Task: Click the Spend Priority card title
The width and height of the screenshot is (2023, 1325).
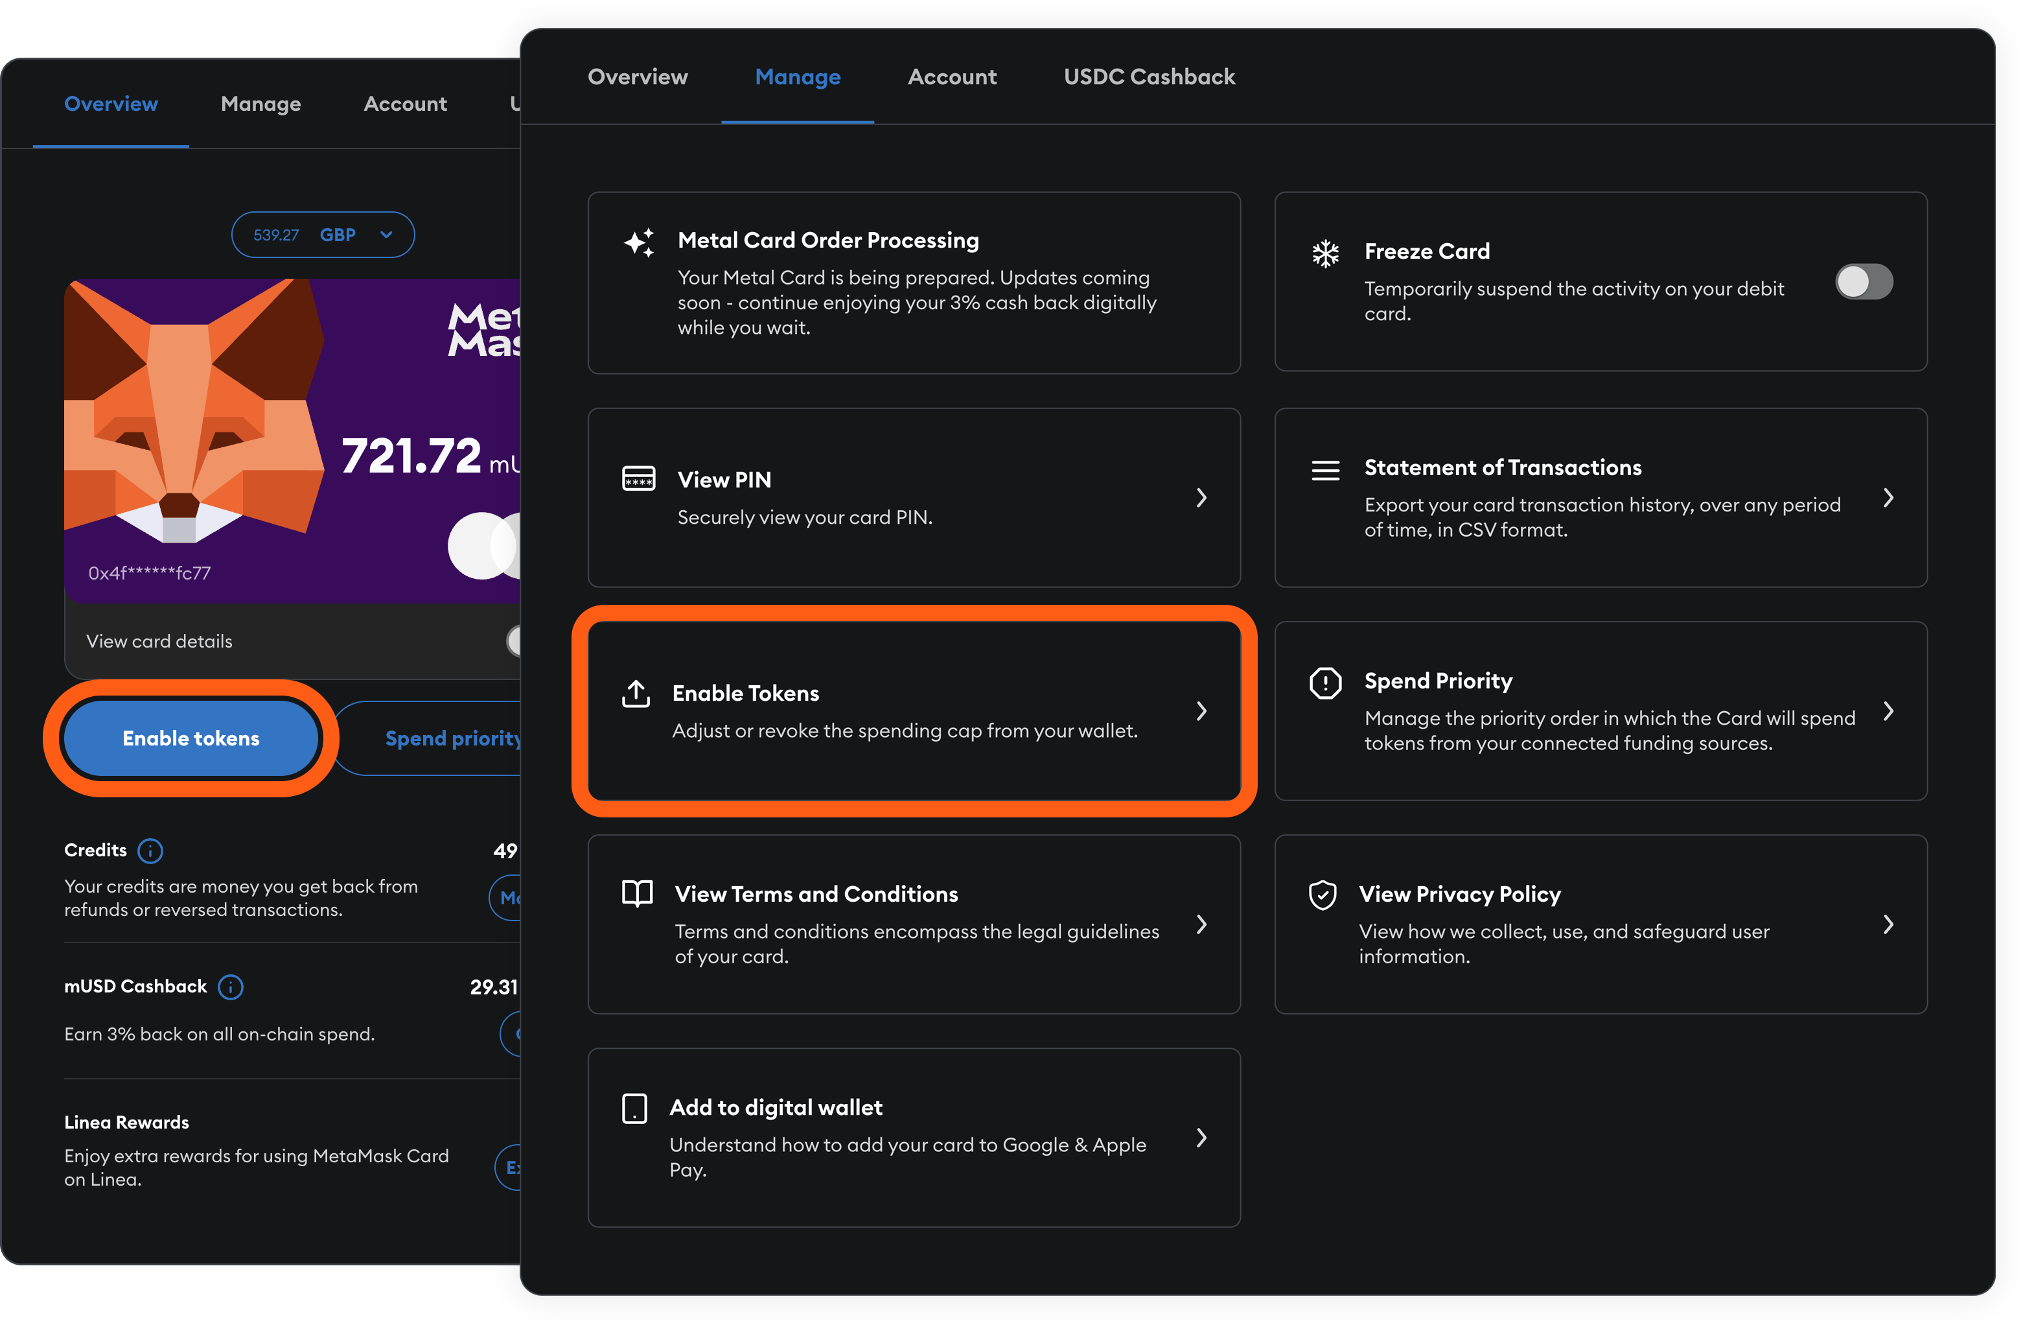Action: tap(1439, 681)
